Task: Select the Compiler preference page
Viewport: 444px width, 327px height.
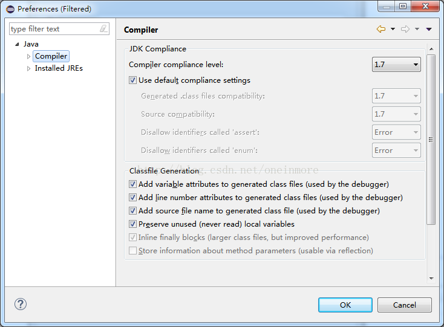Action: click(x=51, y=56)
